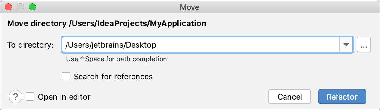The width and height of the screenshot is (380, 110).
Task: Confirm the move with the Refactor button
Action: tap(342, 97)
